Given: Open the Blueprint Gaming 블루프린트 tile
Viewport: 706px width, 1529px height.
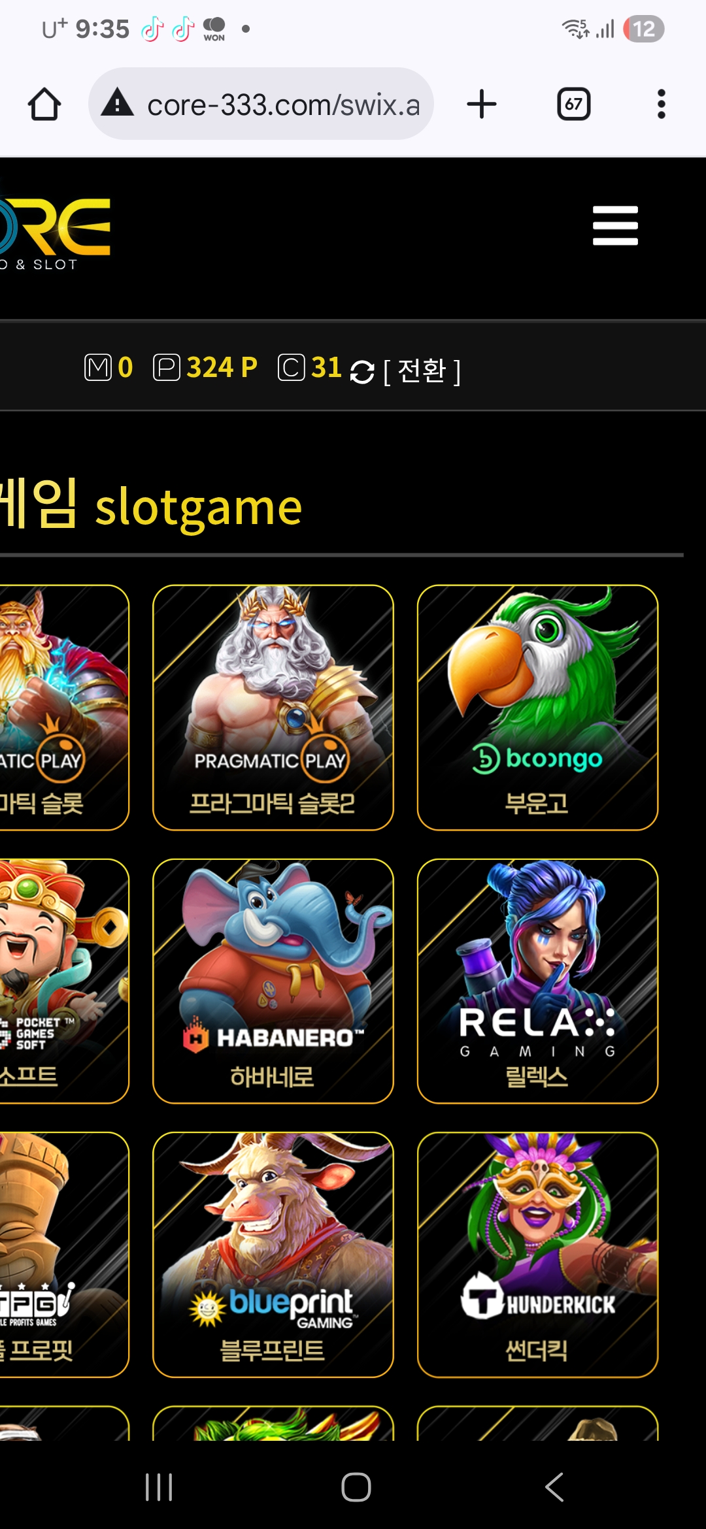Looking at the screenshot, I should [x=273, y=1255].
